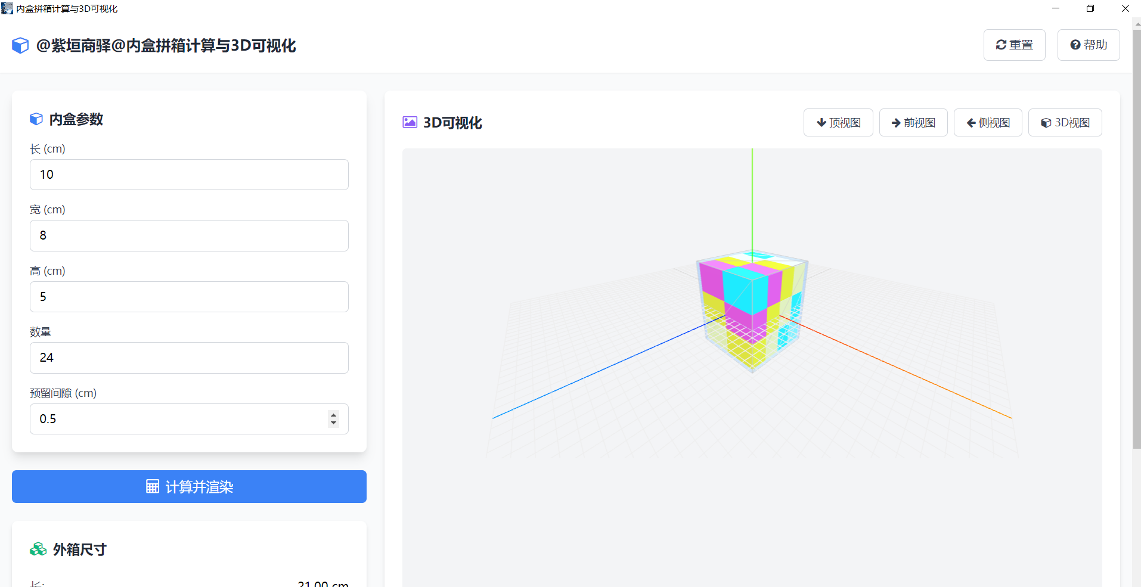Viewport: 1141px width, 587px height.
Task: Switch to 3D视图 perspective view
Action: coord(1065,123)
